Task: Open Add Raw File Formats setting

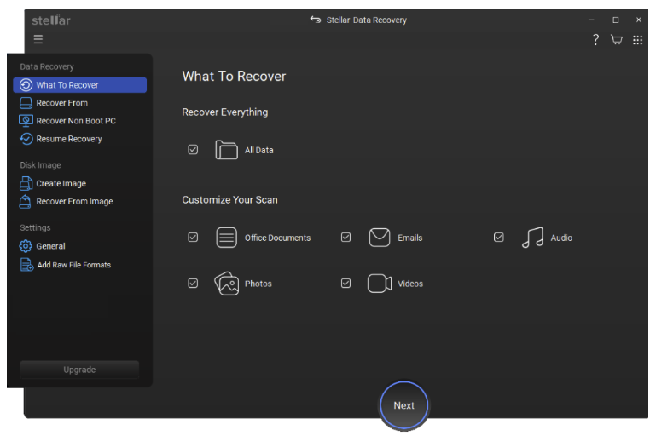Action: tap(73, 265)
